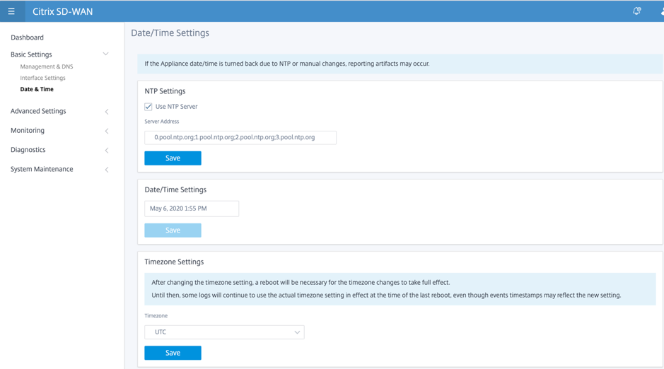The width and height of the screenshot is (664, 369).
Task: Expand Advanced Settings chevron
Action: 107,112
